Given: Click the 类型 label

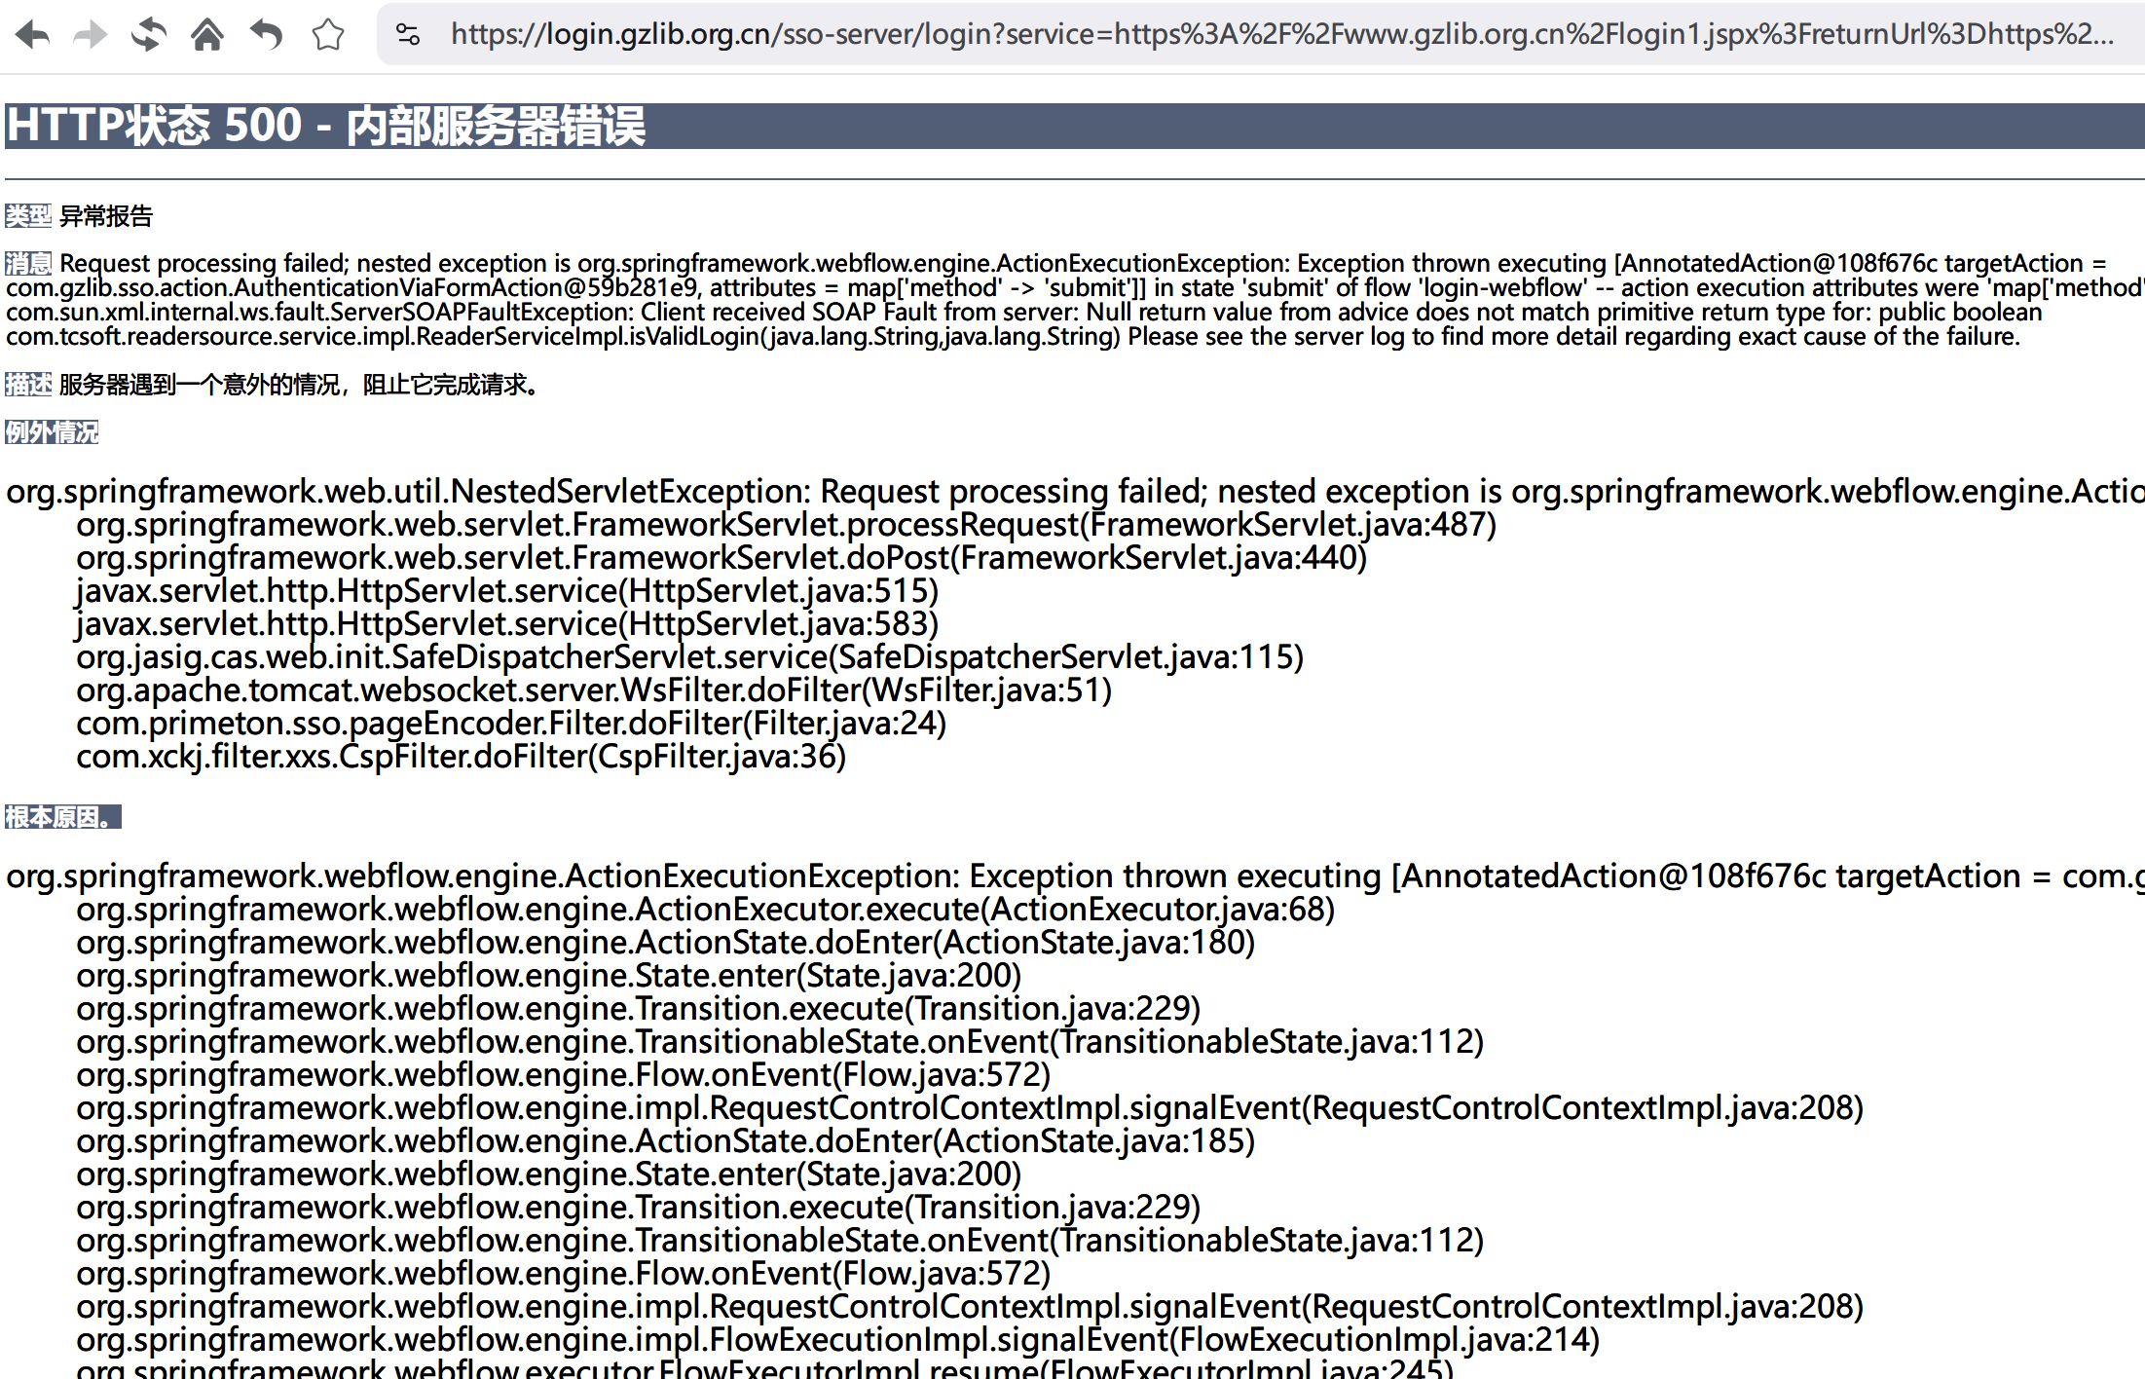Looking at the screenshot, I should point(27,215).
